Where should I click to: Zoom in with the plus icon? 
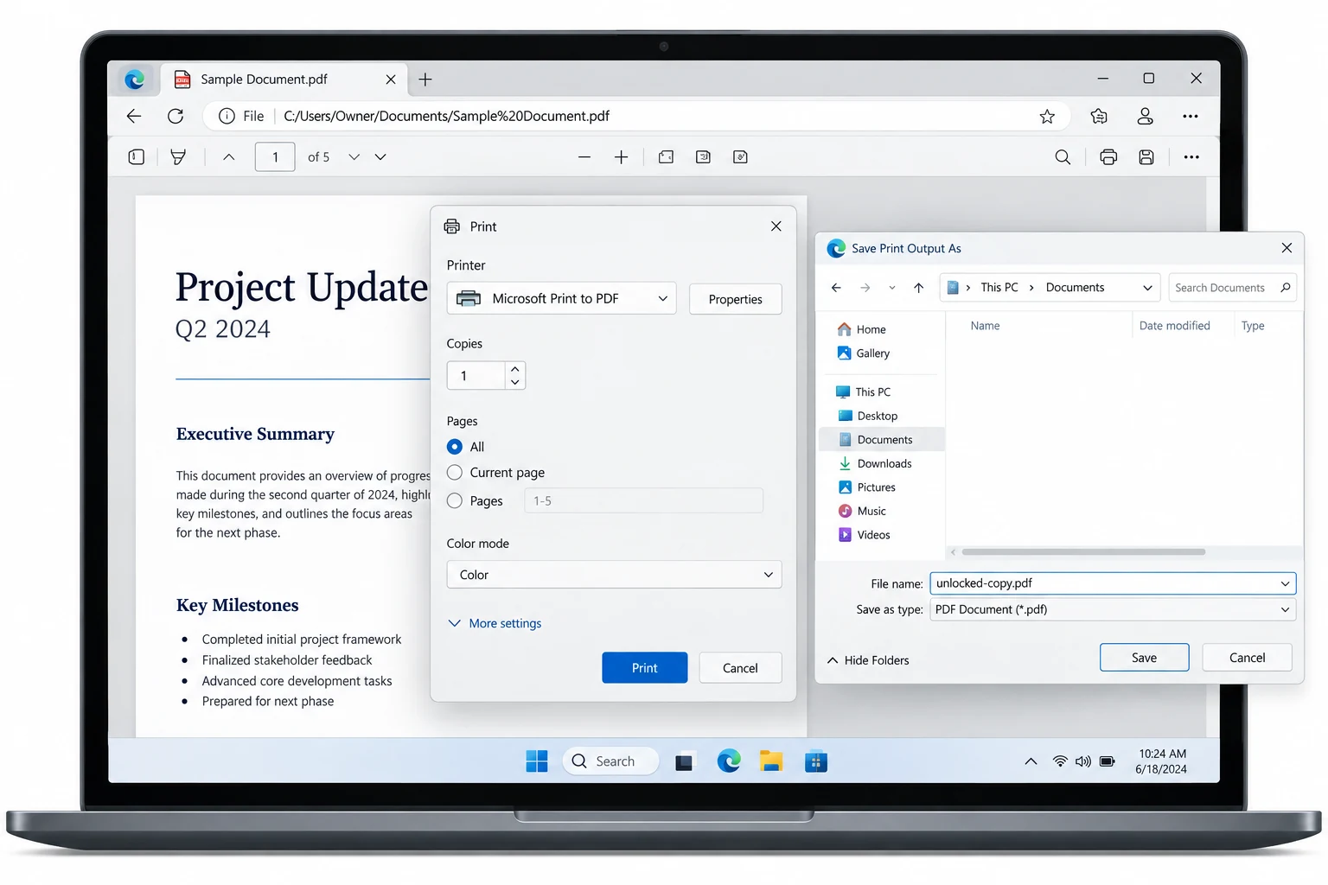coord(621,157)
